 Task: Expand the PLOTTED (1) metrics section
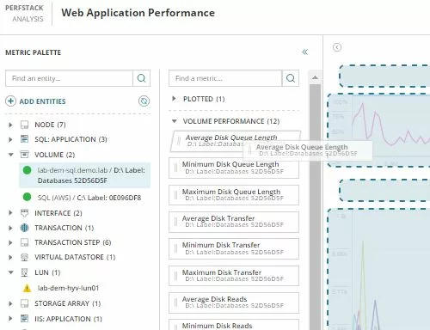tap(174, 99)
